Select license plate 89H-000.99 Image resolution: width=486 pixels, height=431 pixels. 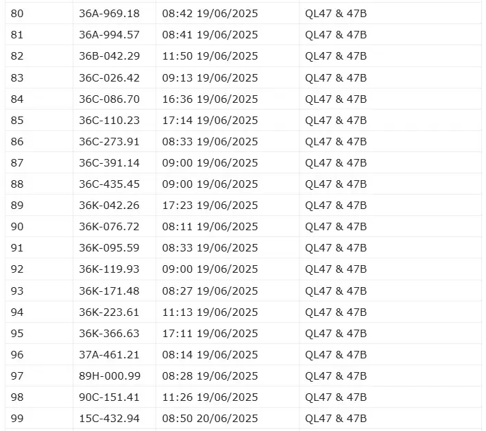click(x=109, y=375)
